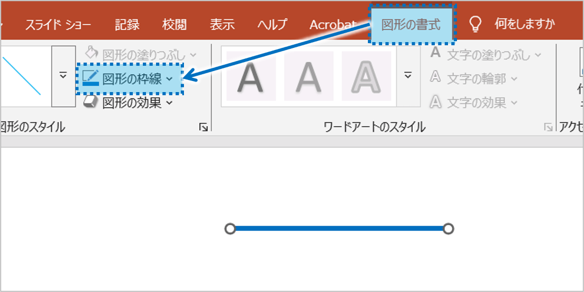Viewport: 584px width, 292px height.
Task: Open the 文字の輪郭 dropdown arrow
Action: 514,79
